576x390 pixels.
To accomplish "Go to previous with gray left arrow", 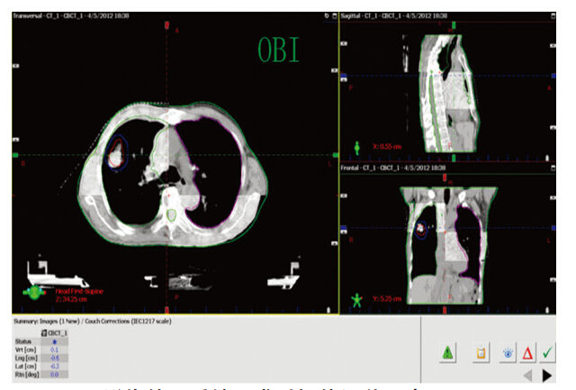I will click(527, 376).
